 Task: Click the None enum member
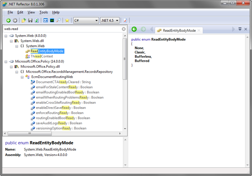139,48
